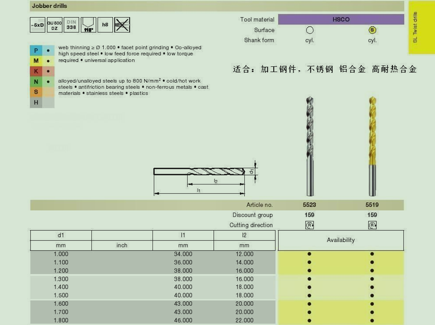Viewport: 435px width, 325px height.
Task: Click the crossed-out internal coolant icon
Action: click(x=122, y=25)
